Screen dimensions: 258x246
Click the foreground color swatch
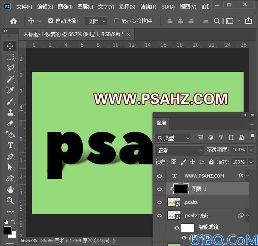tap(7, 230)
